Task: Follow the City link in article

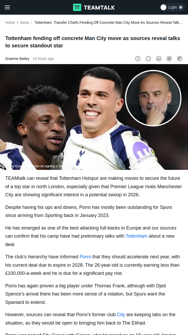Action: point(121,315)
